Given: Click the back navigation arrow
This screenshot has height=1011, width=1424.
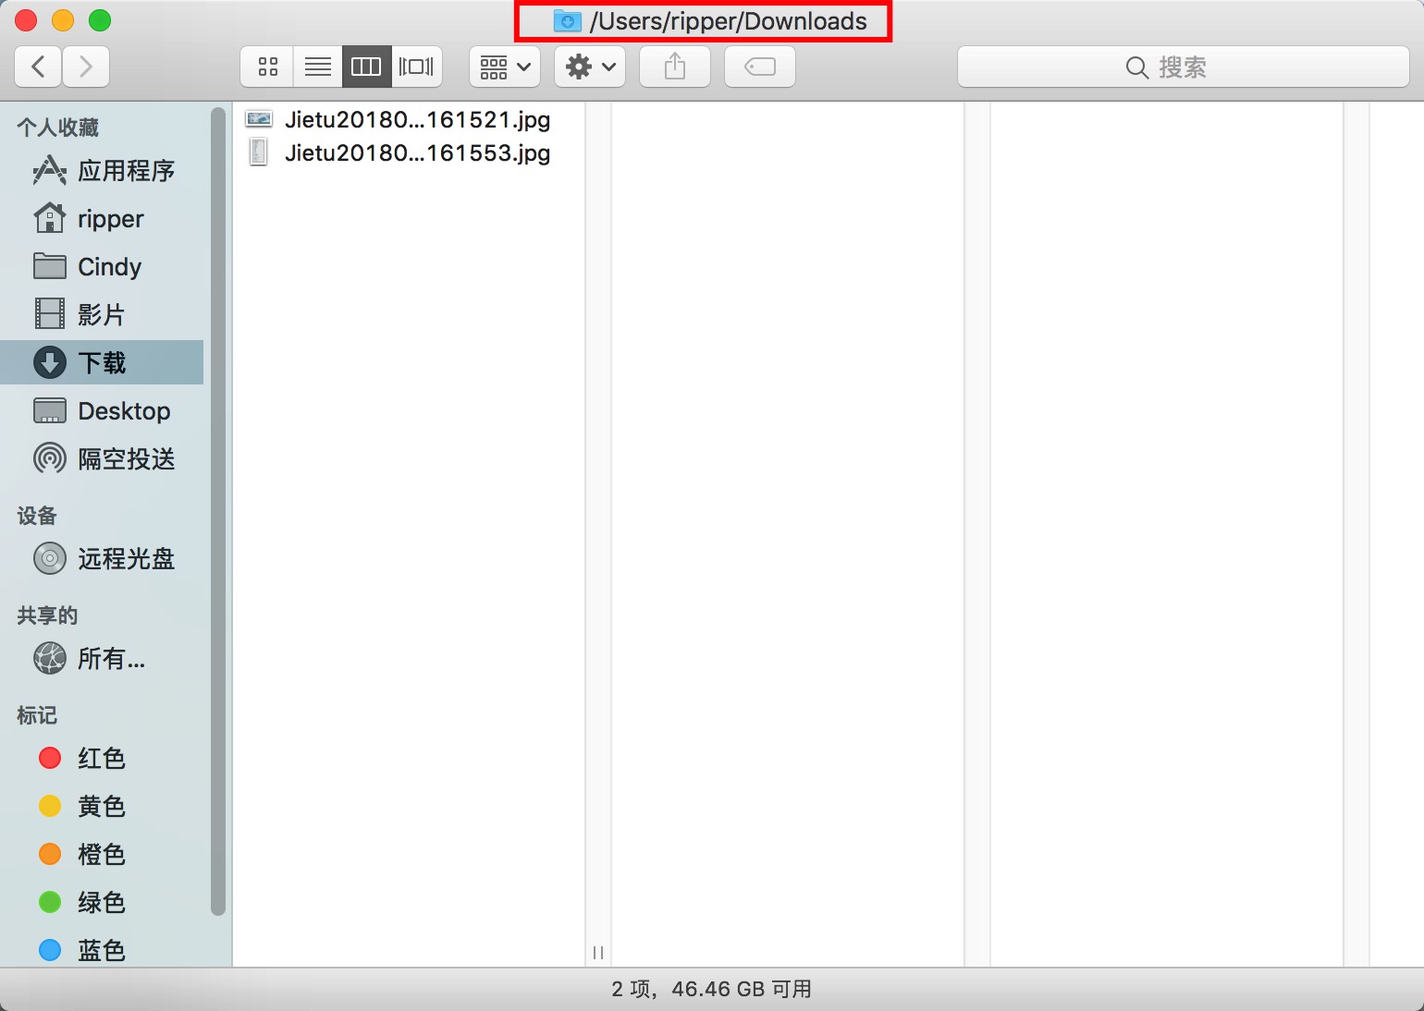Looking at the screenshot, I should point(38,67).
